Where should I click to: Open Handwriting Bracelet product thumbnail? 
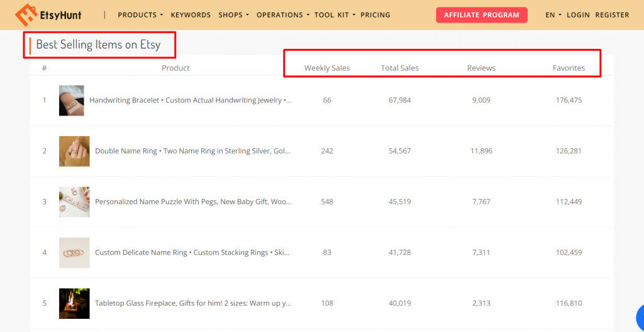click(x=72, y=100)
